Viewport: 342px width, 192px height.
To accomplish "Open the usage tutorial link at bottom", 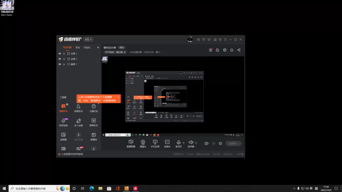I will pos(72,154).
